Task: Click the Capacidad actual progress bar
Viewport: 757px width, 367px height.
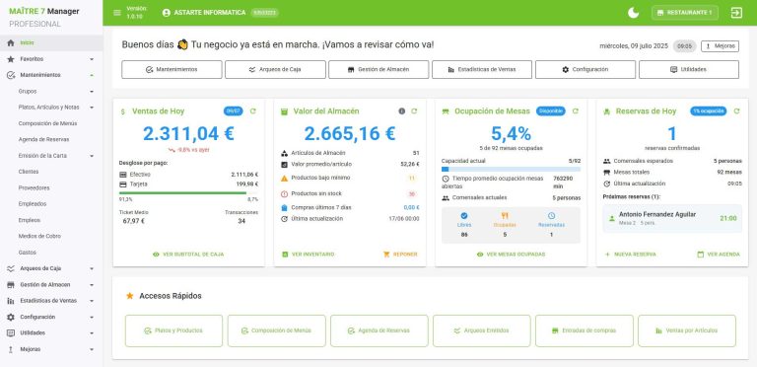Action: tap(511, 170)
